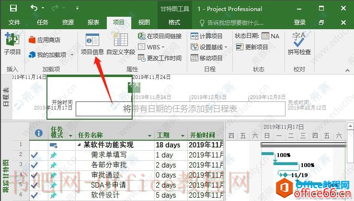Open the customize quick access toolbar dropdown

pyautogui.click(x=77, y=9)
